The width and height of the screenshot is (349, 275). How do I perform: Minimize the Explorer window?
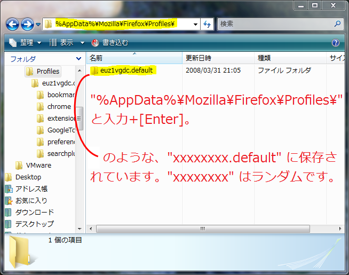(x=301, y=5)
